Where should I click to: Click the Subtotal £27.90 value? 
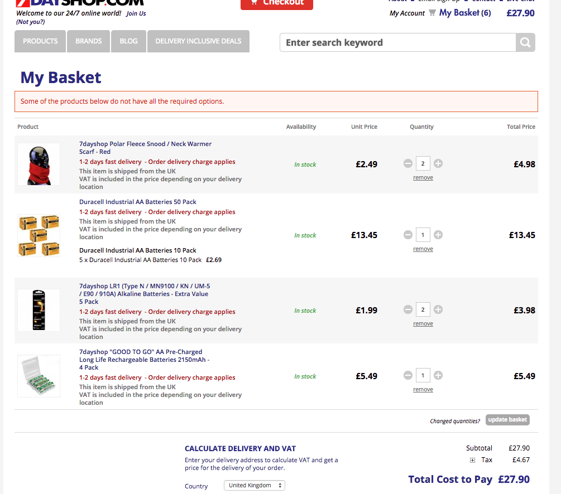pyautogui.click(x=519, y=448)
